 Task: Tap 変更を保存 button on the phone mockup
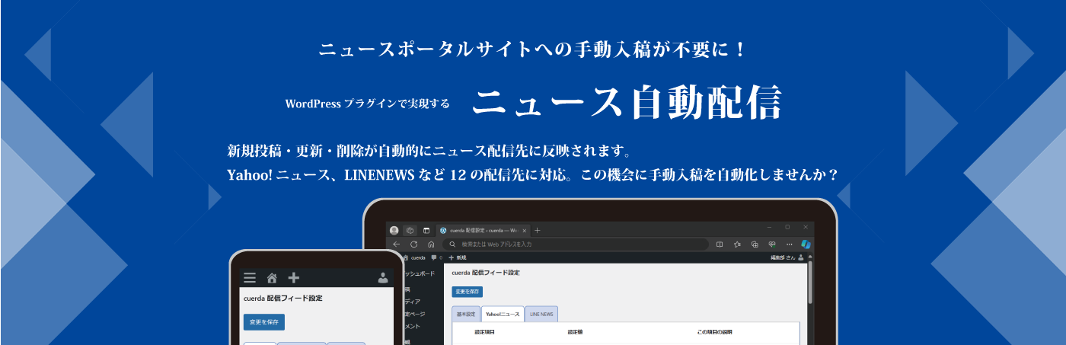coord(263,322)
